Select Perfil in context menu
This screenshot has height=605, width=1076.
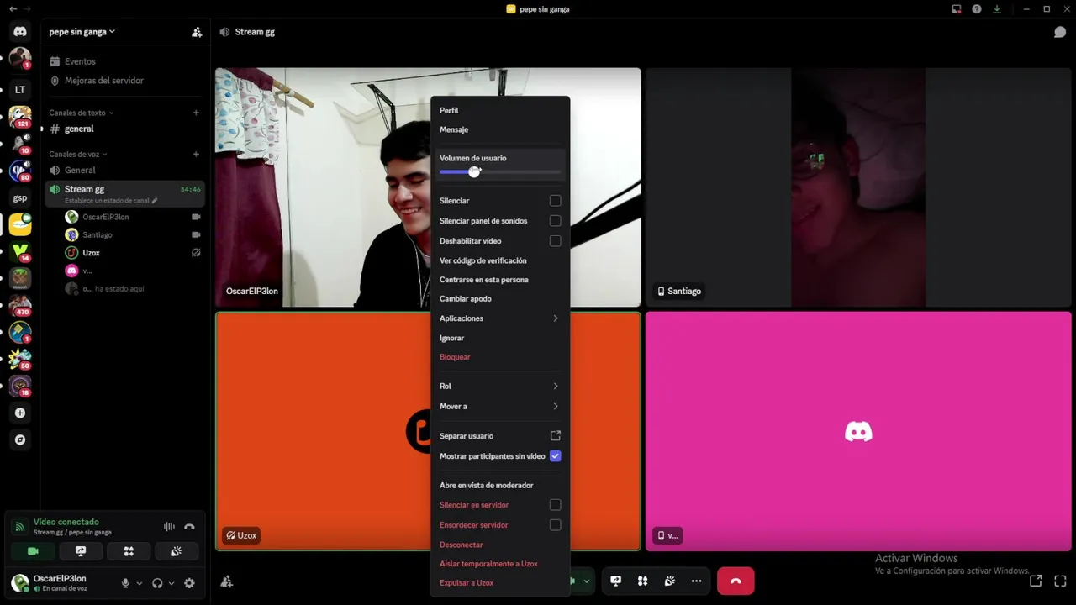pyautogui.click(x=499, y=111)
